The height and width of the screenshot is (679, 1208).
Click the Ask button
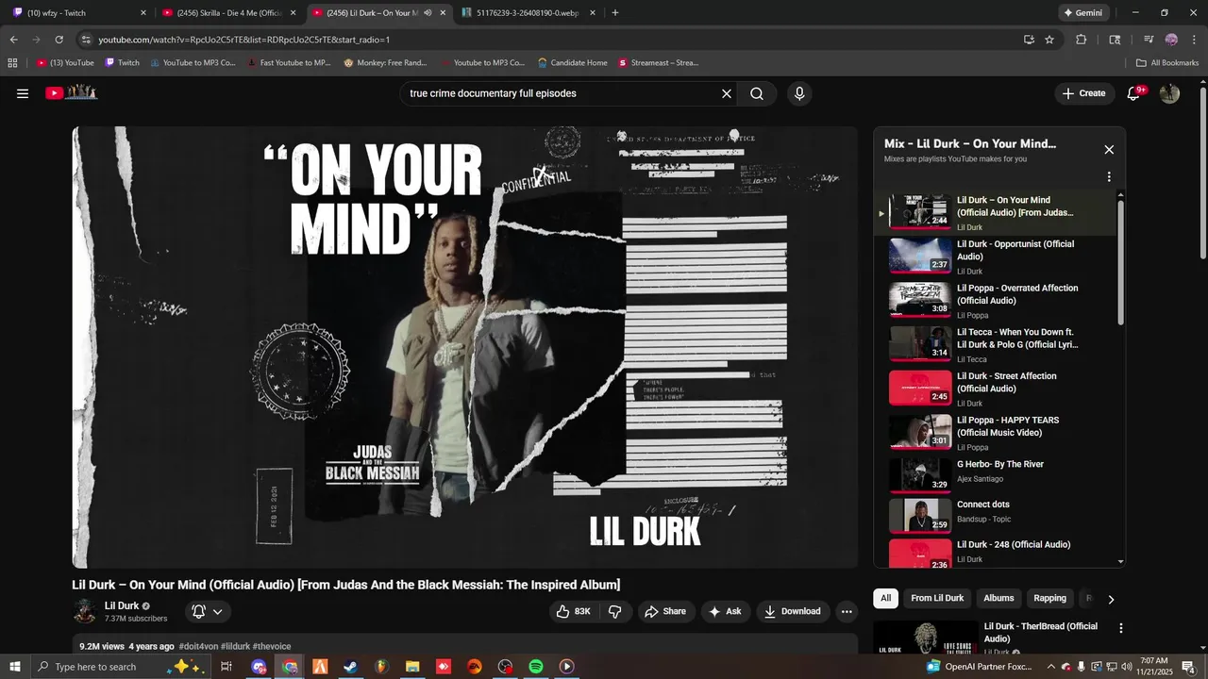tap(724, 611)
